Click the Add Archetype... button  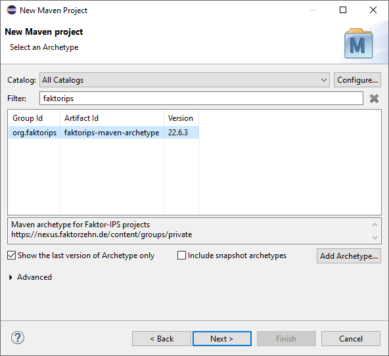(x=348, y=256)
